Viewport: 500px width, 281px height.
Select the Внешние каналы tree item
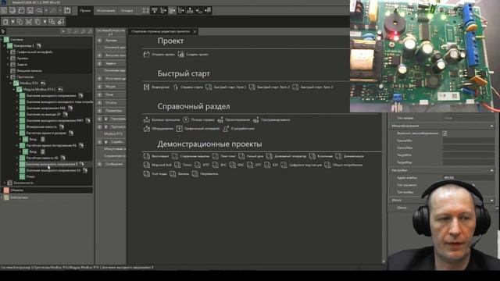pos(30,71)
